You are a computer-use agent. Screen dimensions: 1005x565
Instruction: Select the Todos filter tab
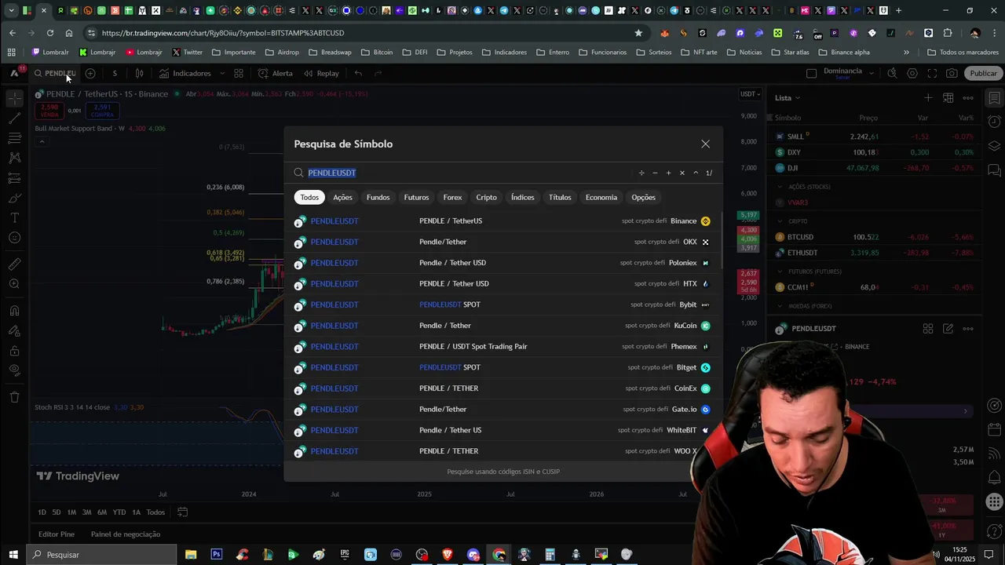309,197
